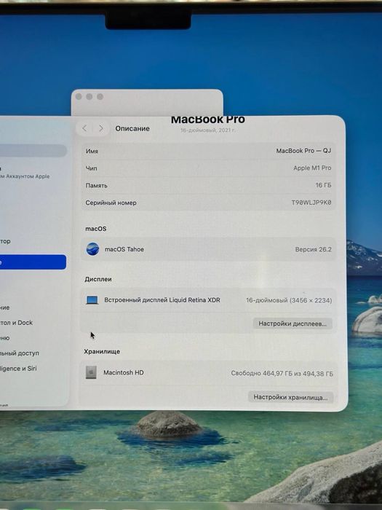Open Настройки хранилища… button
Image resolution: width=382 pixels, height=510 pixels.
[x=291, y=397]
